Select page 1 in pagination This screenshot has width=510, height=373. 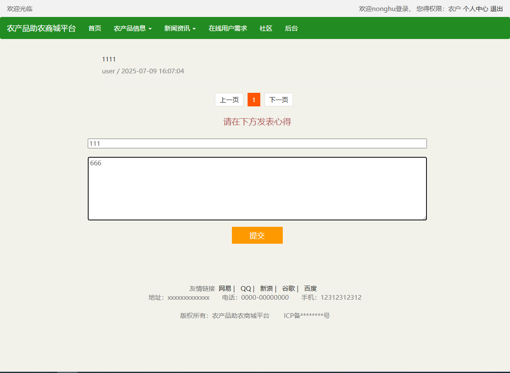pos(254,100)
